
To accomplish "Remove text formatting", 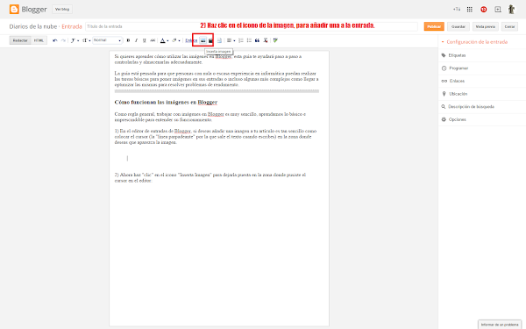I will point(266,40).
